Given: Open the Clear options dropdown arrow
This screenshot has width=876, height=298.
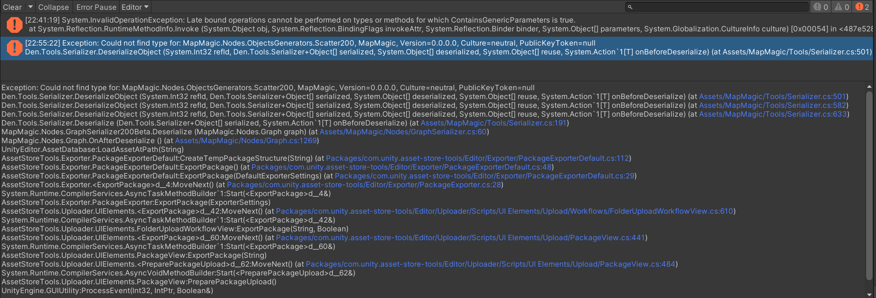Looking at the screenshot, I should (x=30, y=7).
